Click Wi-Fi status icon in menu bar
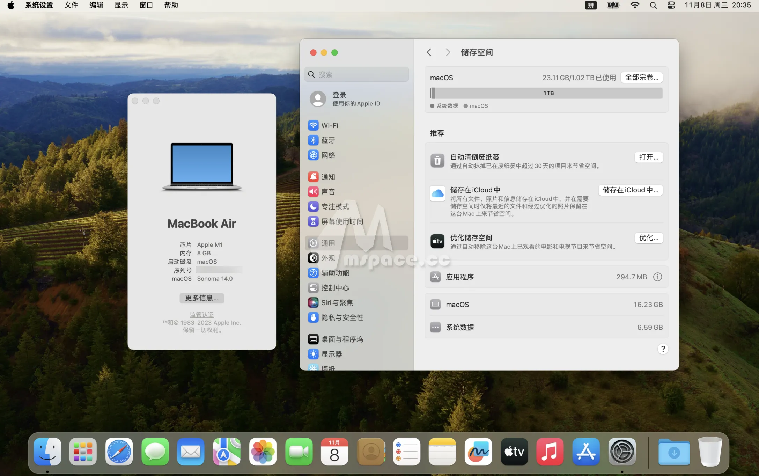 635,5
